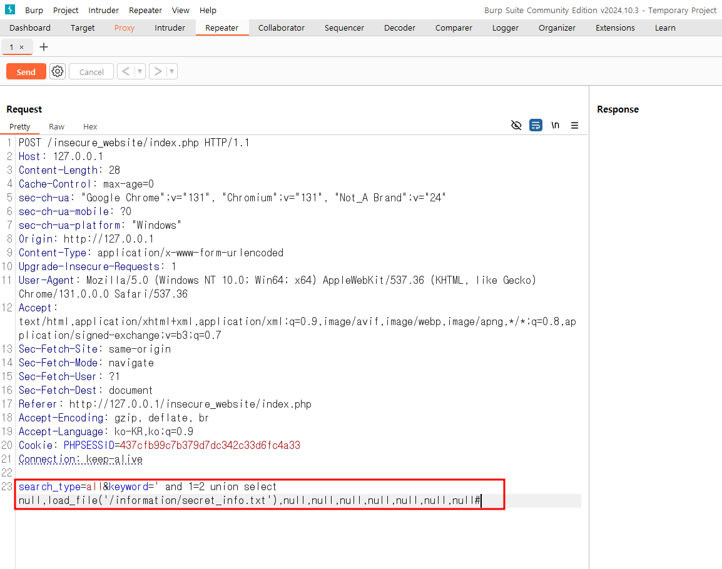Switch to the Target tab
Viewport: 722px width, 569px height.
pos(83,28)
